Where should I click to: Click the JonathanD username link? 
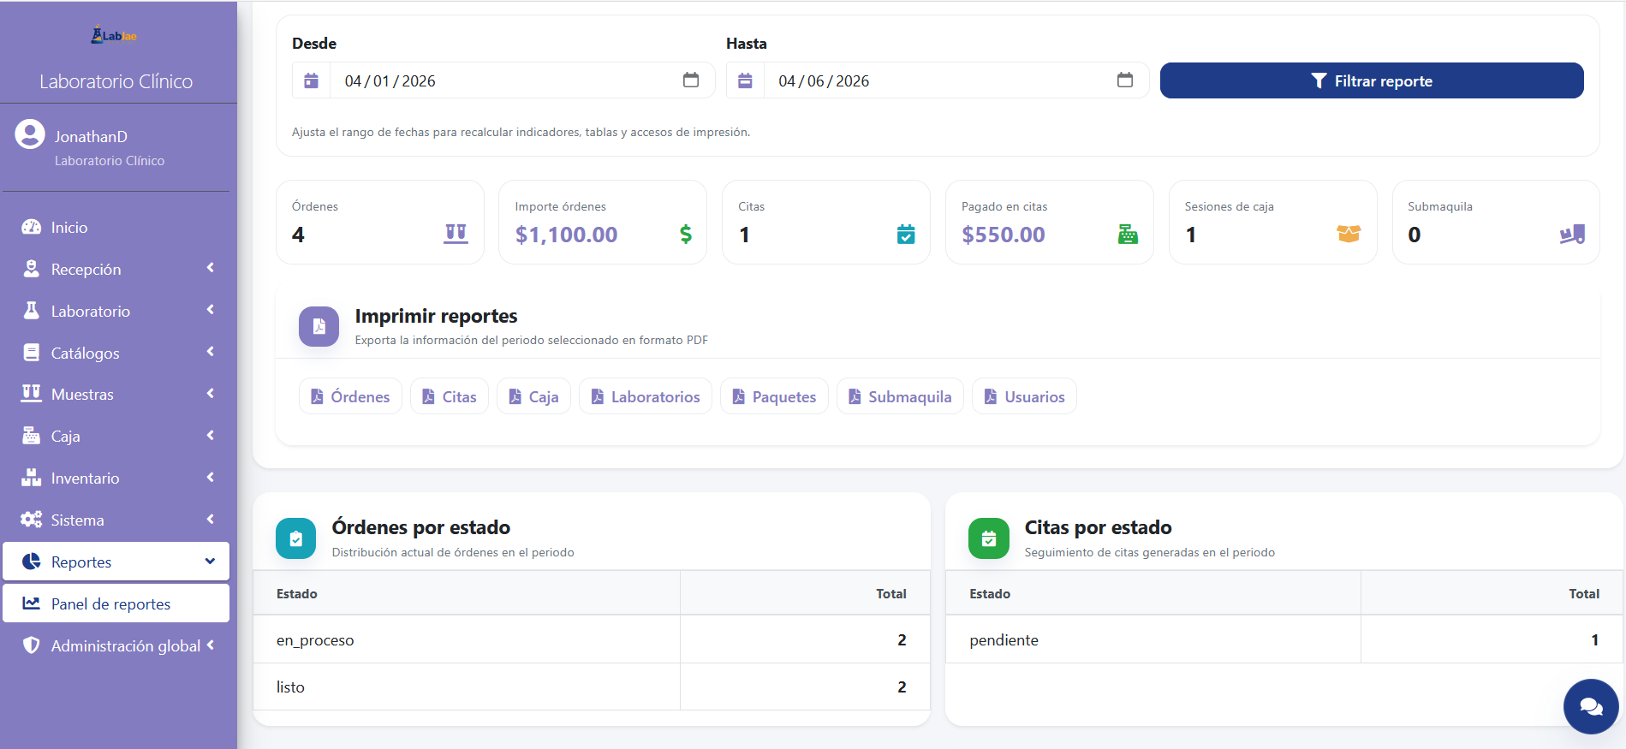coord(91,136)
